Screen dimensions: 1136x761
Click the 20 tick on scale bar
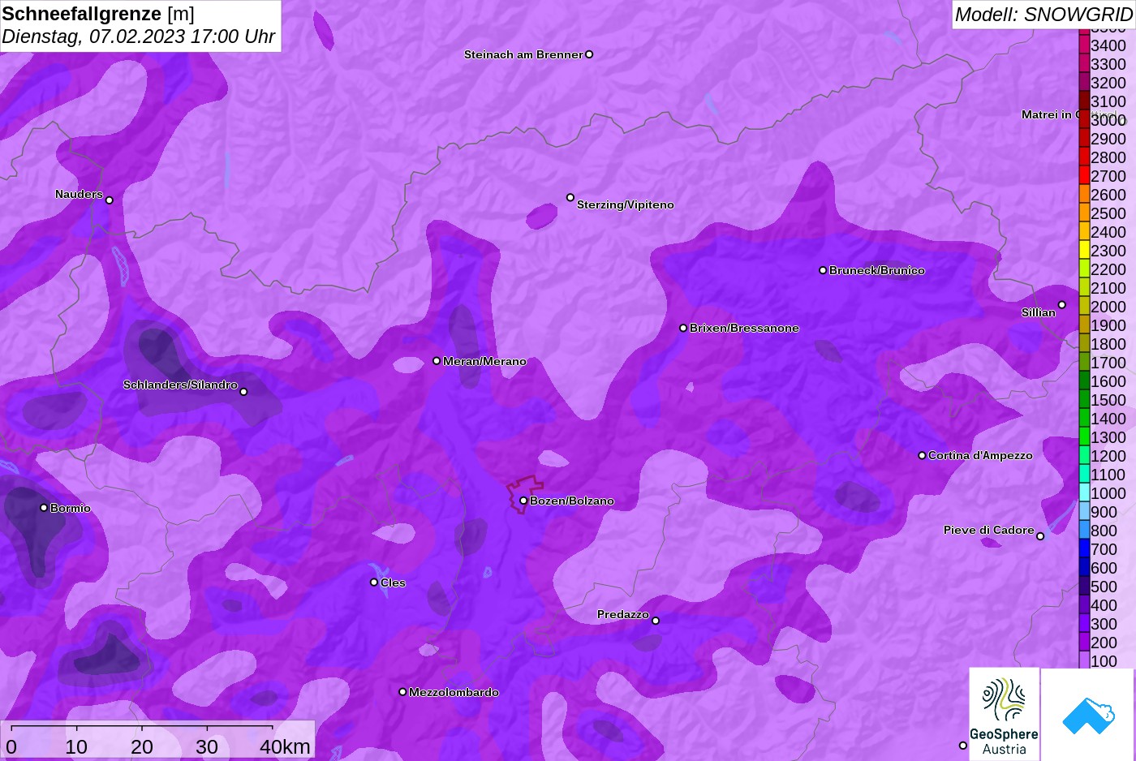tap(142, 746)
